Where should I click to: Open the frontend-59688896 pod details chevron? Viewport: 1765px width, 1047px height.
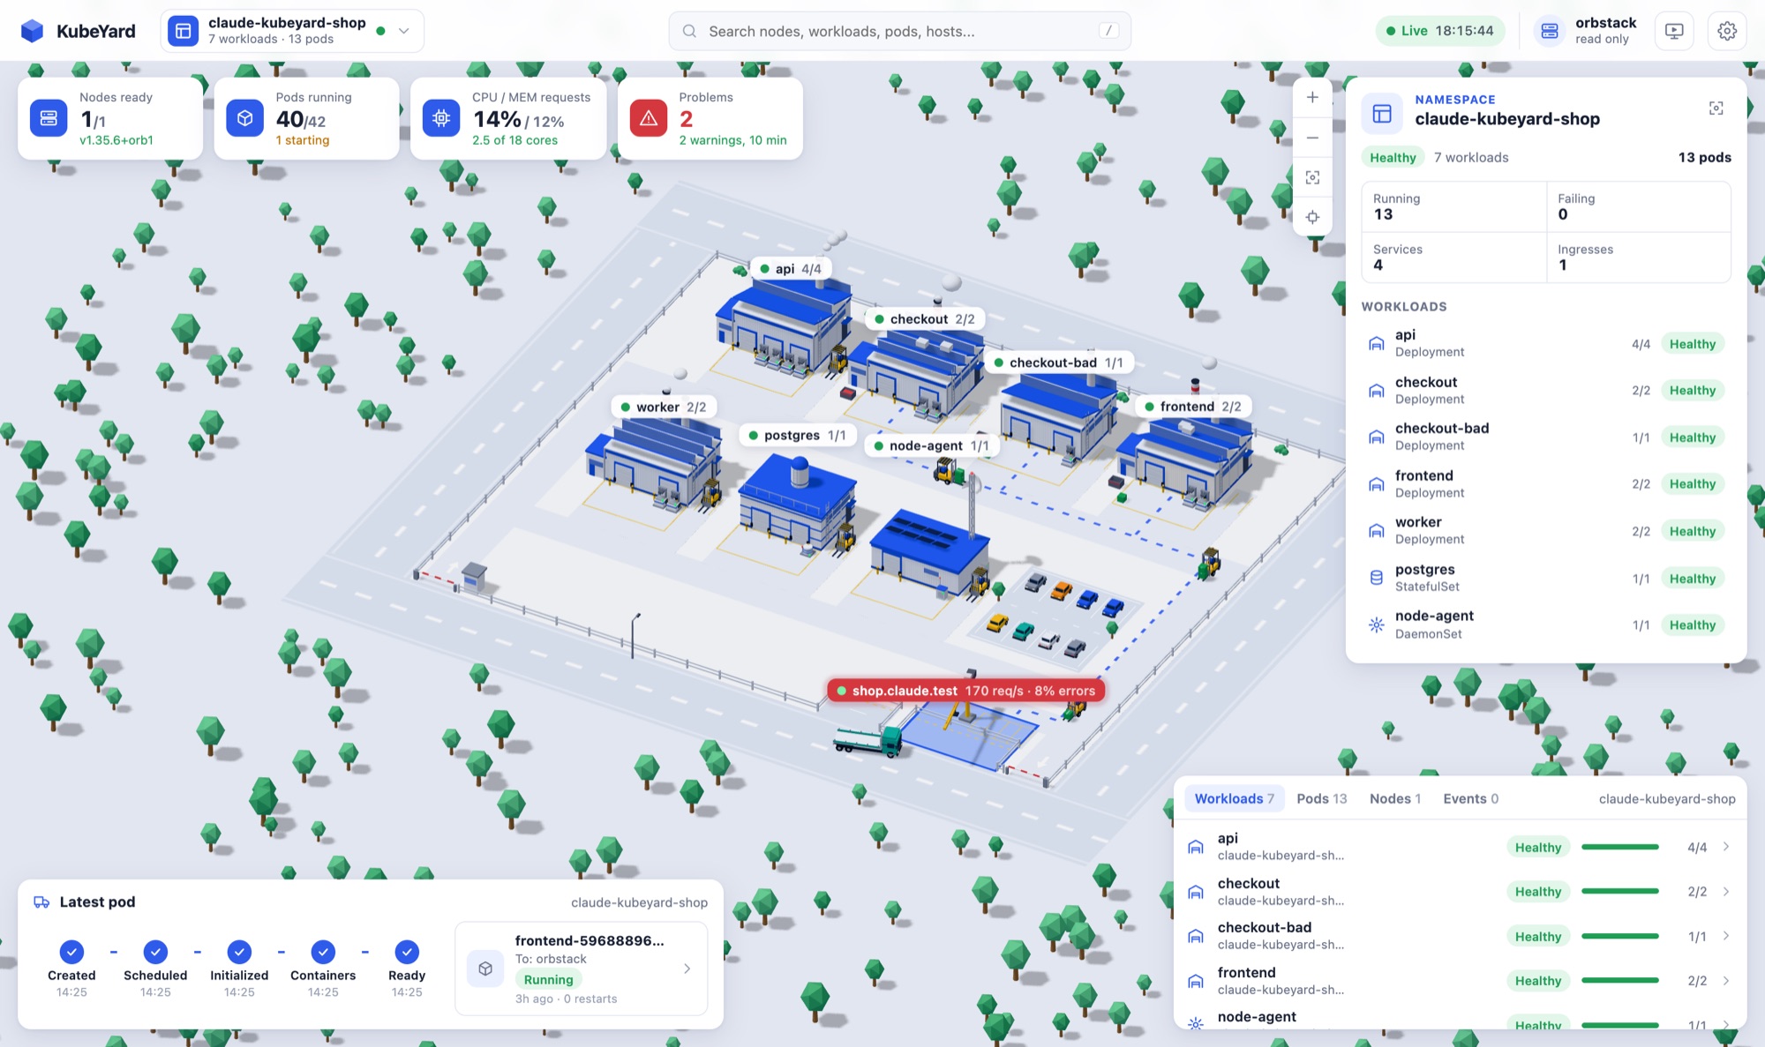point(687,968)
